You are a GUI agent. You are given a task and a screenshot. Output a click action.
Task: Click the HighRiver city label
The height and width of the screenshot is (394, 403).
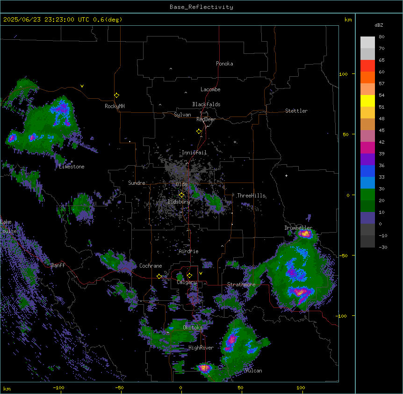click(x=201, y=348)
